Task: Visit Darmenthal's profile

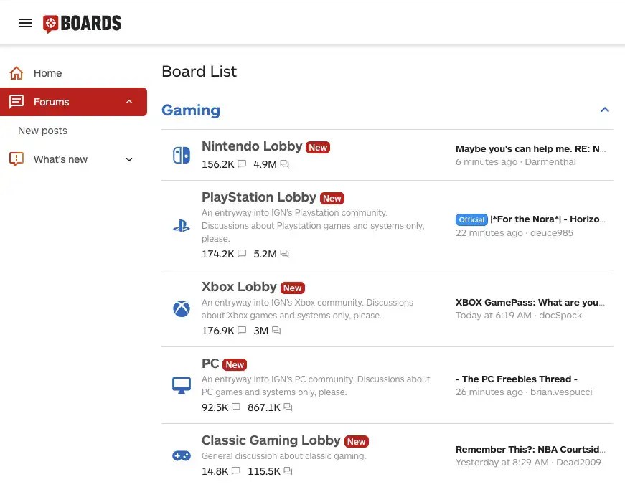Action: 551,161
